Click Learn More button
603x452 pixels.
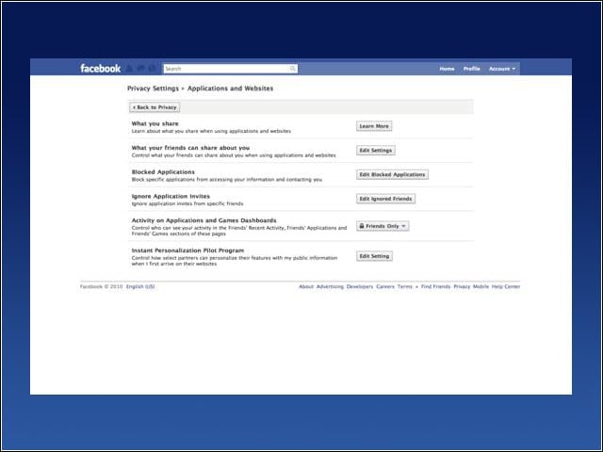tap(374, 126)
